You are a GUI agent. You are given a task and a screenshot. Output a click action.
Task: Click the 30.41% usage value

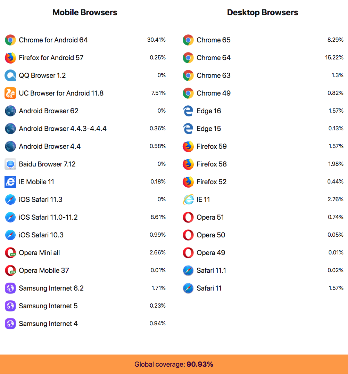click(156, 40)
